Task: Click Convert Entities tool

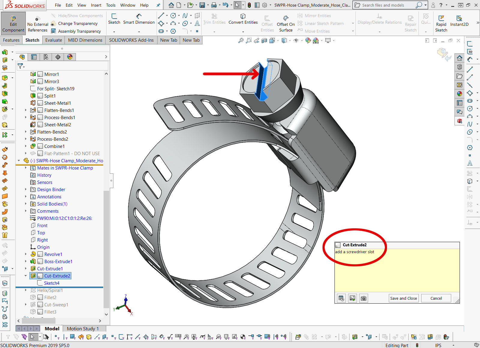Action: [243, 19]
